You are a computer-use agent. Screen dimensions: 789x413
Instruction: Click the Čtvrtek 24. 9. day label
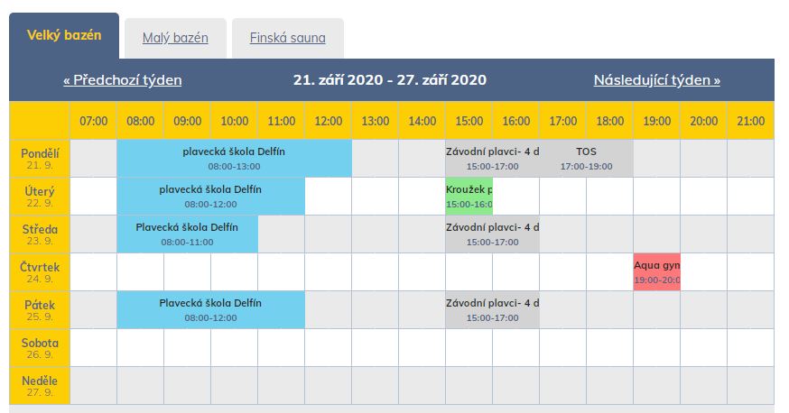coord(40,271)
